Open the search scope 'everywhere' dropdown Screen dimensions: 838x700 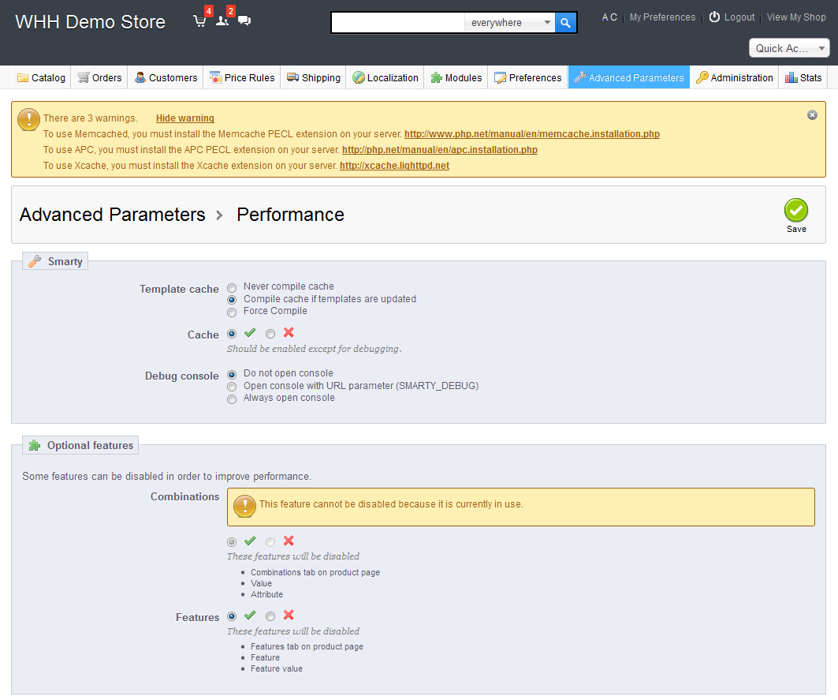tap(510, 23)
